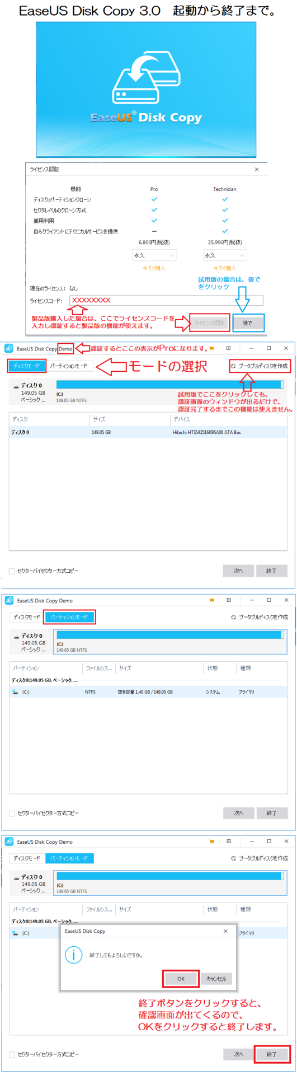The image size is (297, 1075).
Task: Click square feedback icon in Partition Mode window without dialog
Action: [229, 600]
